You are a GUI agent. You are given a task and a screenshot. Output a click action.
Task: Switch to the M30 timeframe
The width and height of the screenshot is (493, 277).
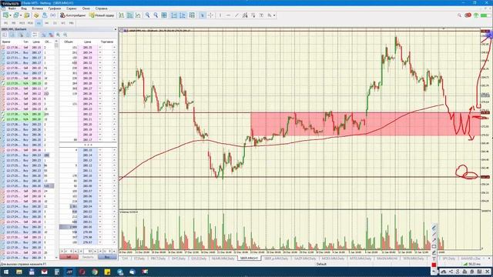click(30, 23)
